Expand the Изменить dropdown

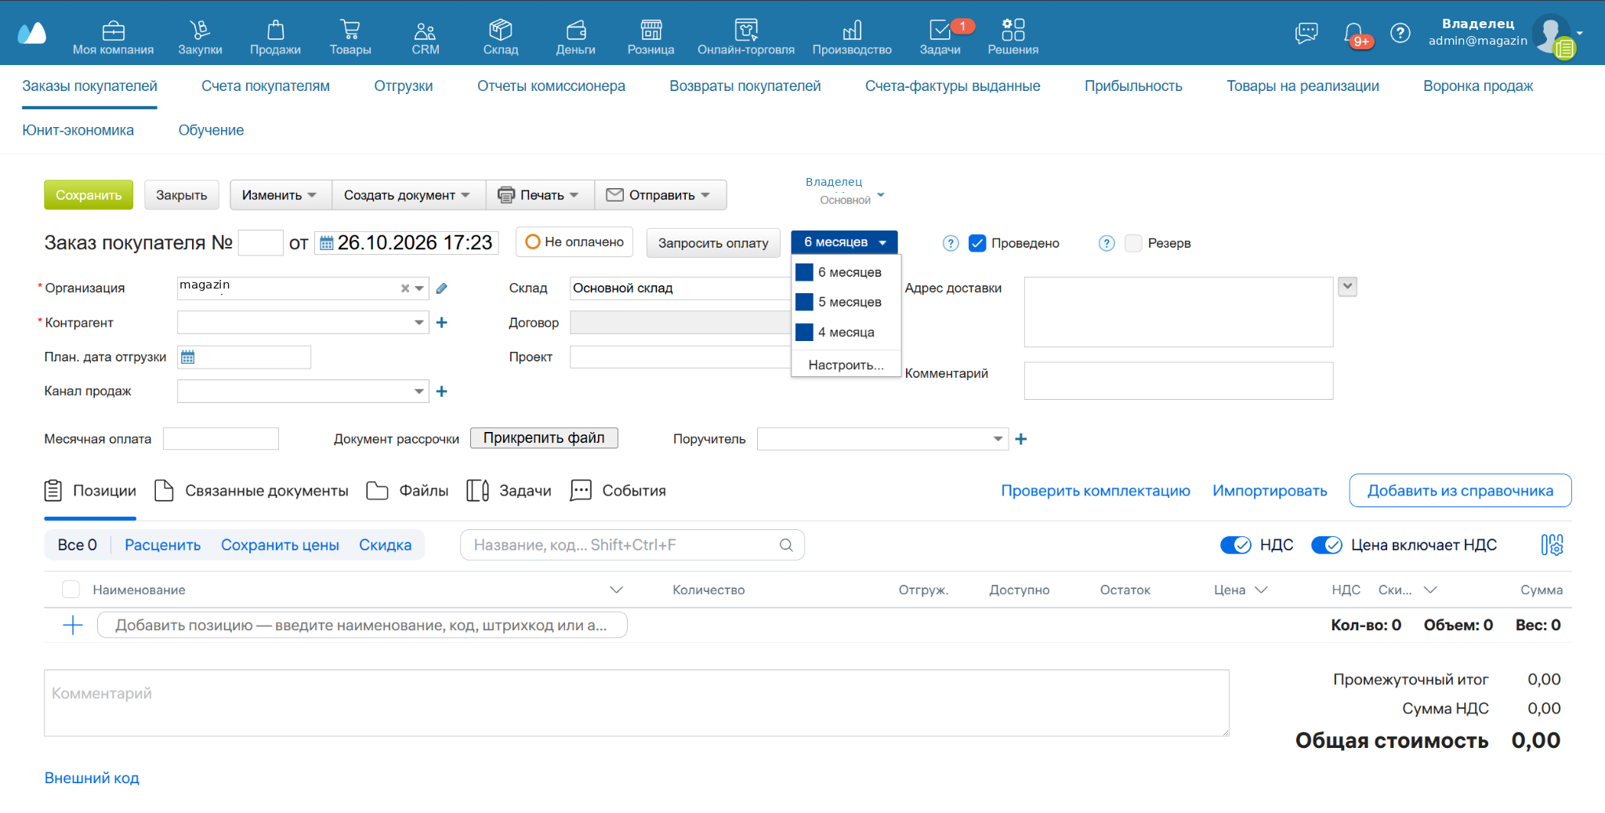tap(280, 195)
